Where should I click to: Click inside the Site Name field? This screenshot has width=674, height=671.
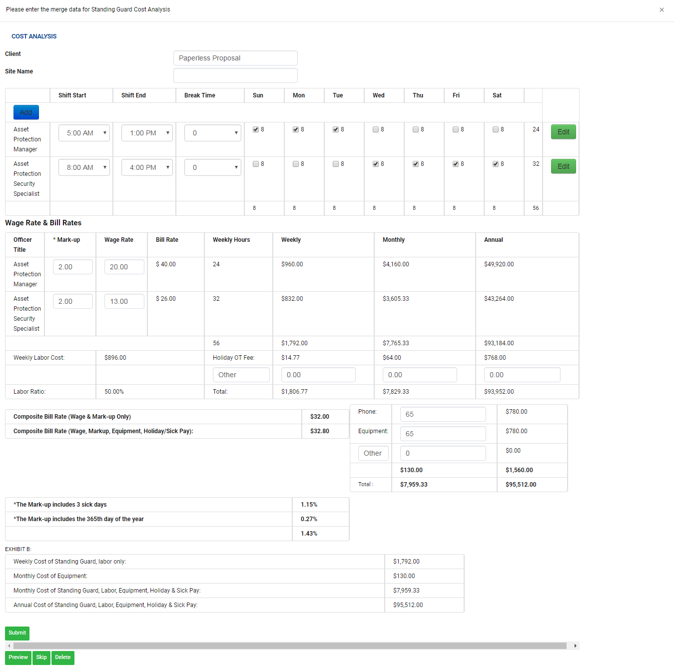235,75
